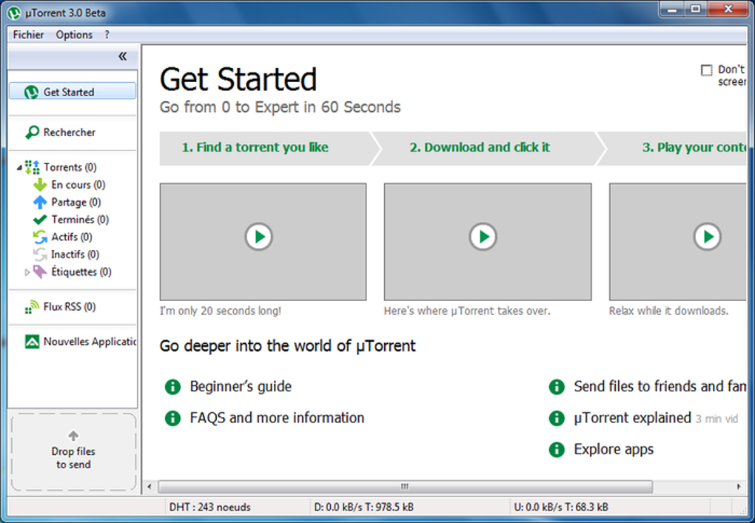Click the Get Started heading
The width and height of the screenshot is (755, 523).
(x=238, y=79)
